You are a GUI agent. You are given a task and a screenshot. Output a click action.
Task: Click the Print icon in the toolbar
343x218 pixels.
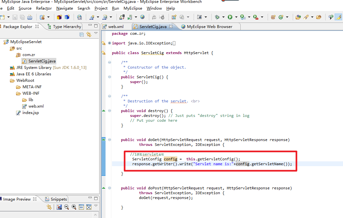click(x=29, y=17)
